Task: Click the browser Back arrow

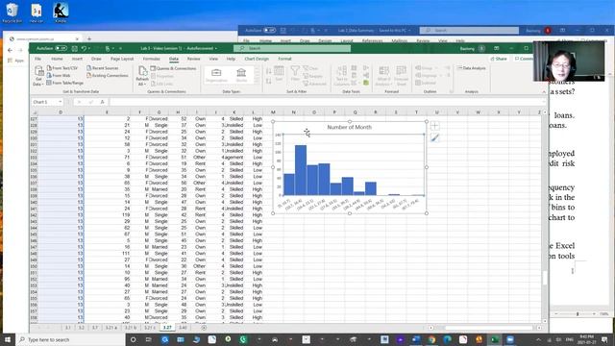Action: click(11, 50)
